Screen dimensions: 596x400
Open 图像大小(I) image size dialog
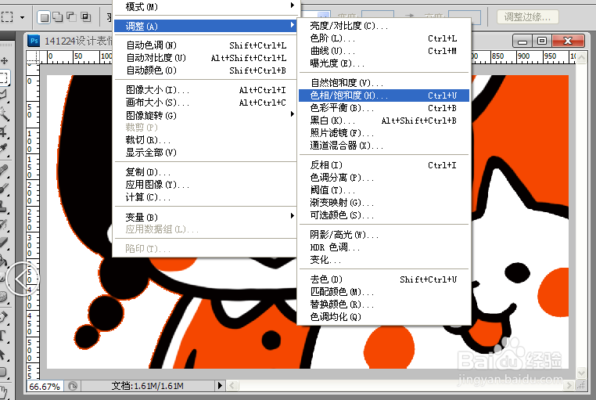205,90
